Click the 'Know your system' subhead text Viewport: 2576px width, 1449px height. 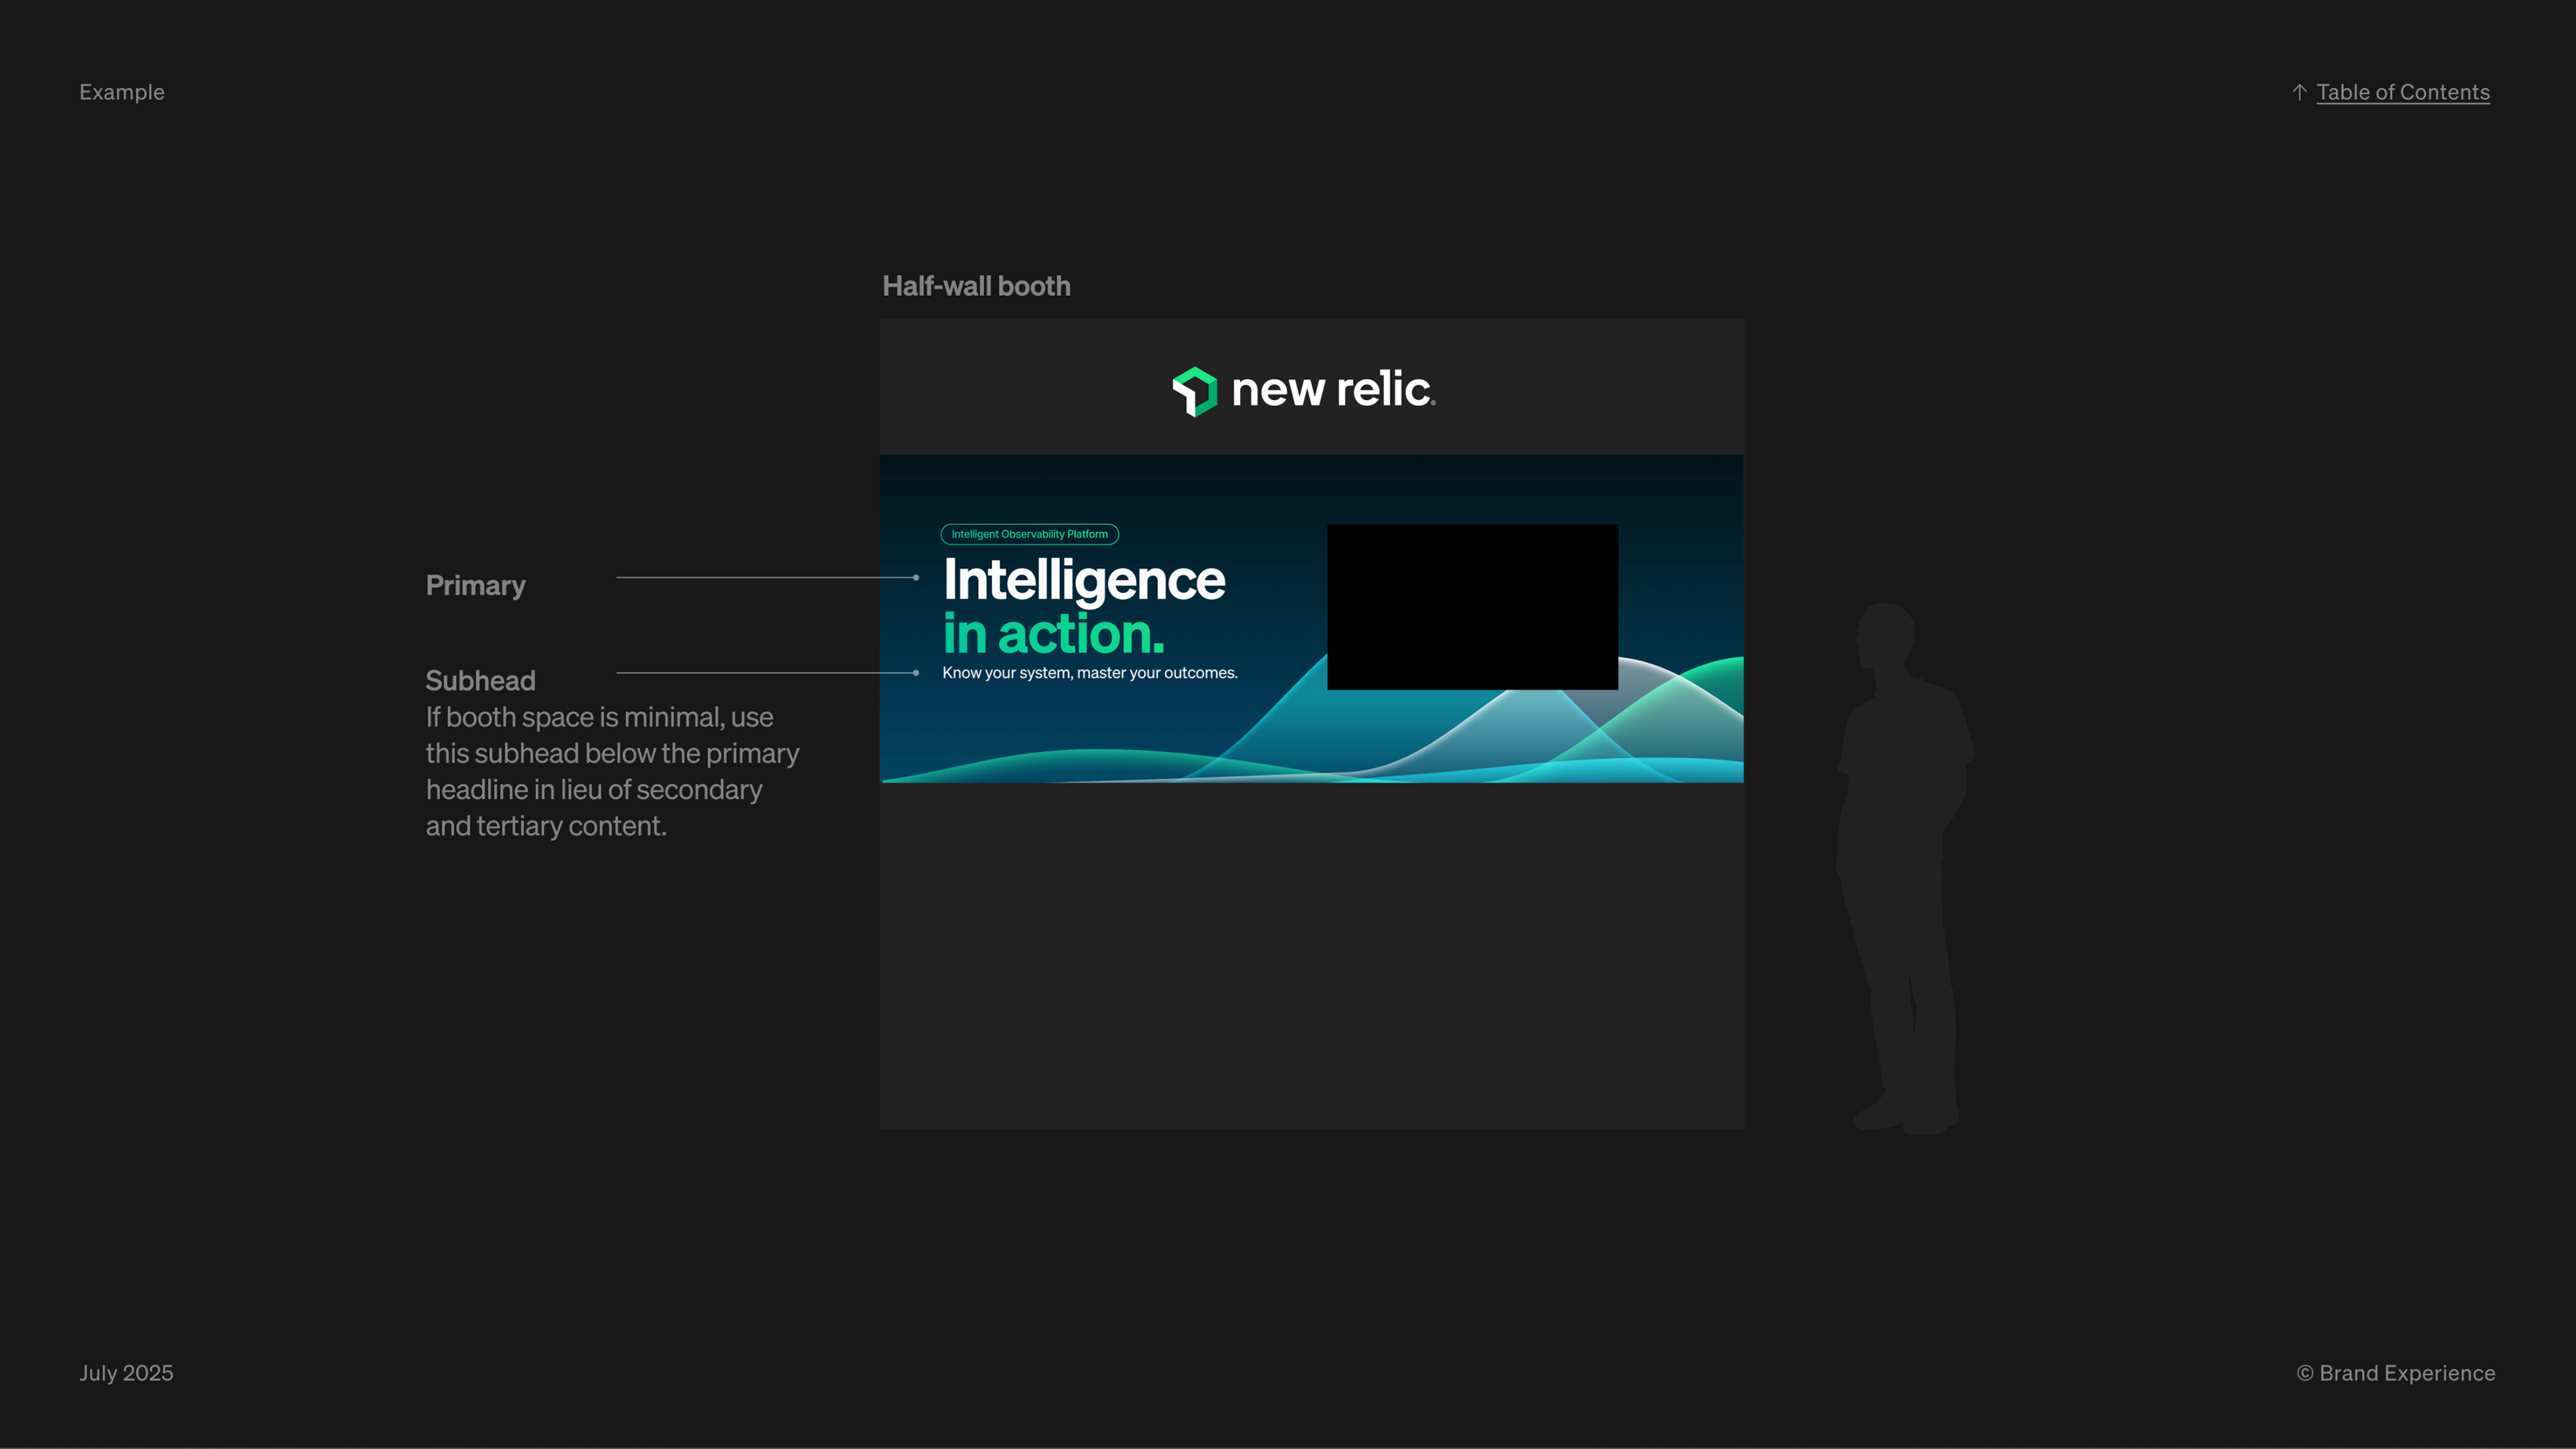(x=1089, y=673)
